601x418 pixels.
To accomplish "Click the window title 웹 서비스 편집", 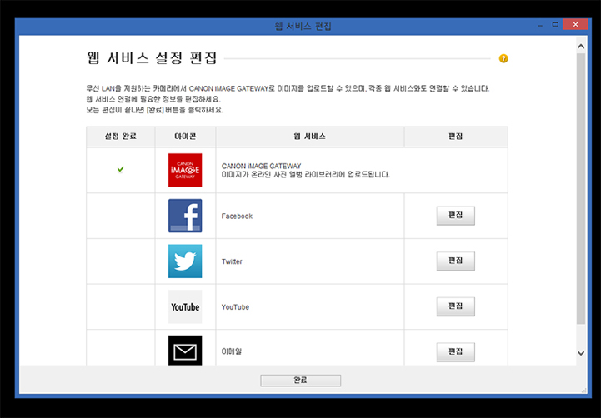I will click(x=303, y=27).
